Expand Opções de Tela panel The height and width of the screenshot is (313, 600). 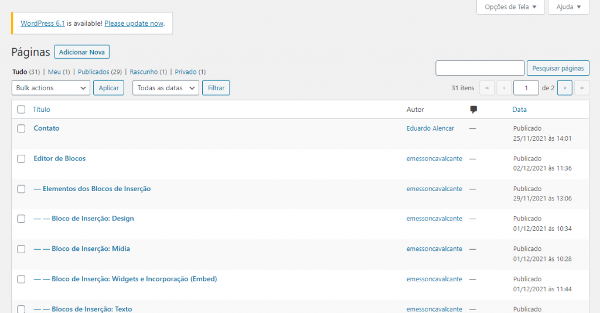tap(510, 7)
